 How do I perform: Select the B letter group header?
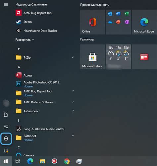pos(19,121)
